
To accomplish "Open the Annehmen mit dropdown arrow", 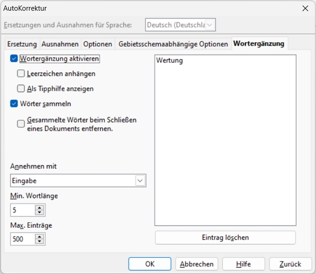I will (x=140, y=180).
